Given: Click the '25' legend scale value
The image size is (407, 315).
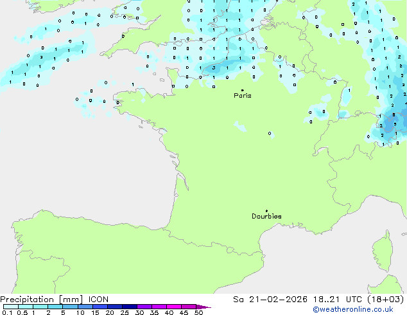Looking at the screenshot, I should tap(125, 312).
